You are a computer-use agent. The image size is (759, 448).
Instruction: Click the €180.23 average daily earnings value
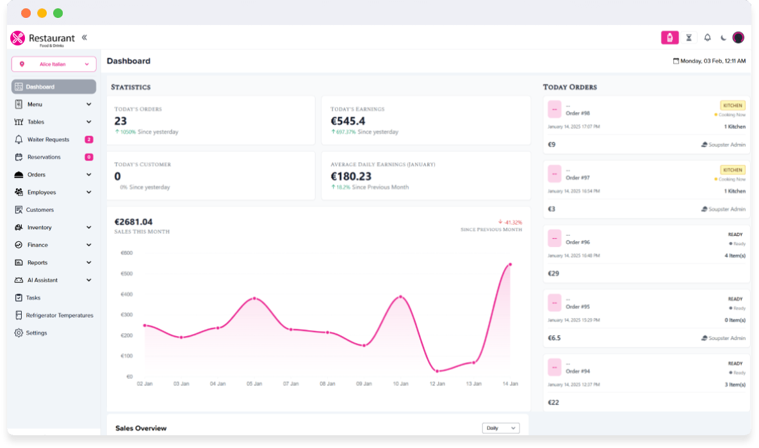[351, 177]
